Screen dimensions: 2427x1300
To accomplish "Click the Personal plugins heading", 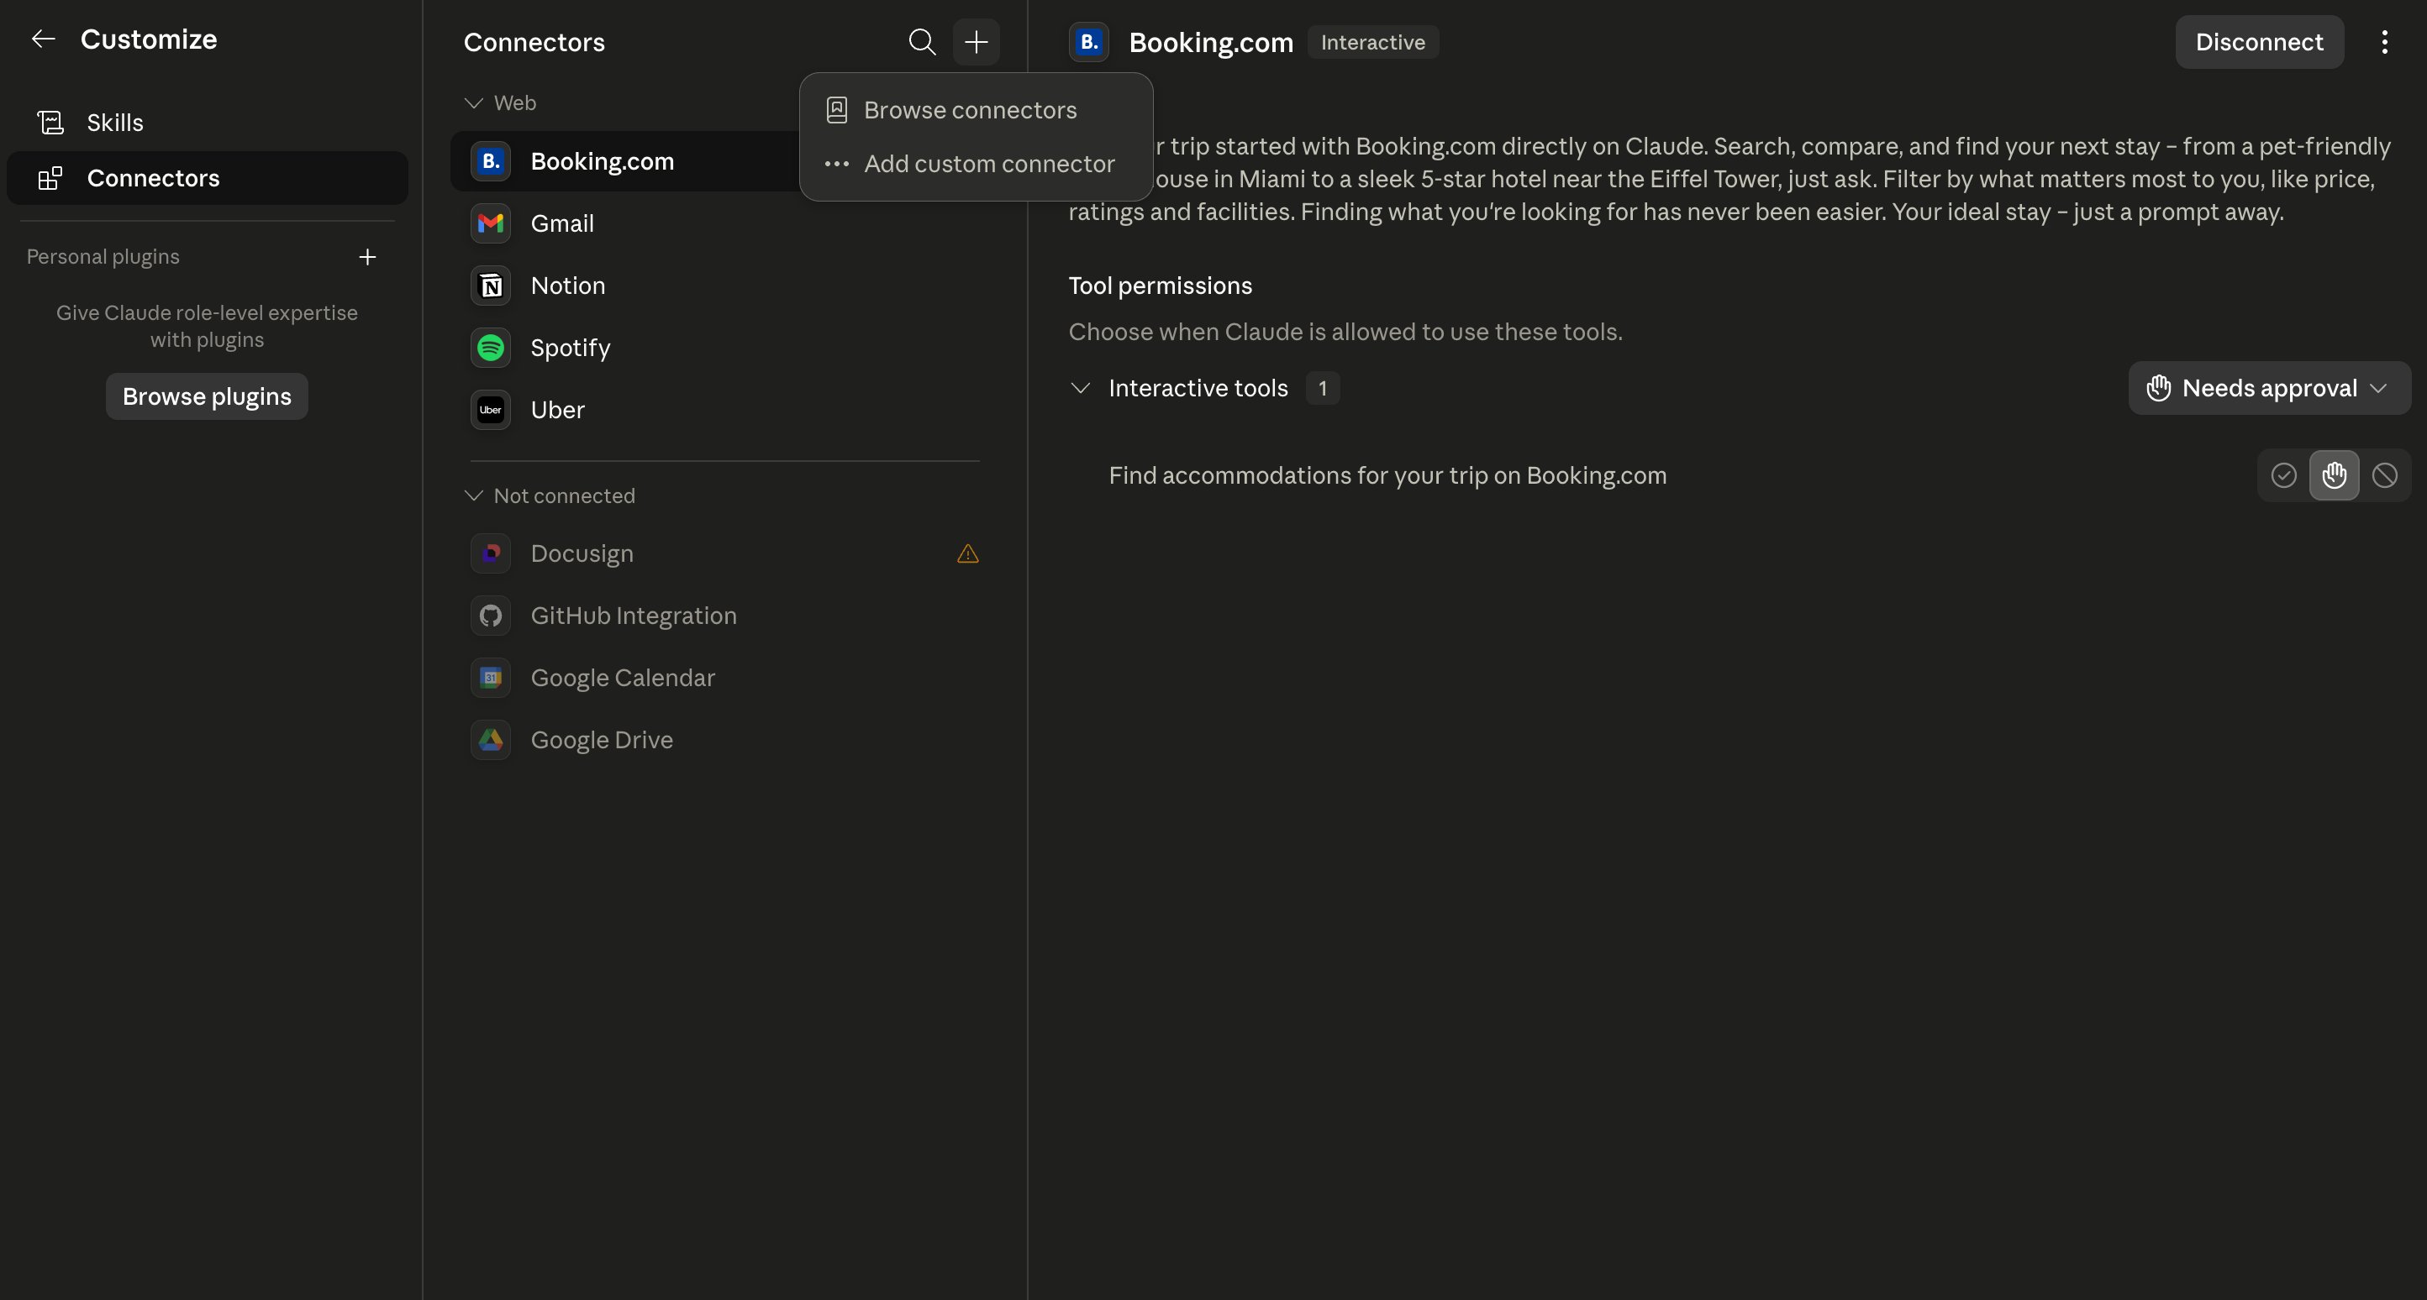I will coord(103,257).
